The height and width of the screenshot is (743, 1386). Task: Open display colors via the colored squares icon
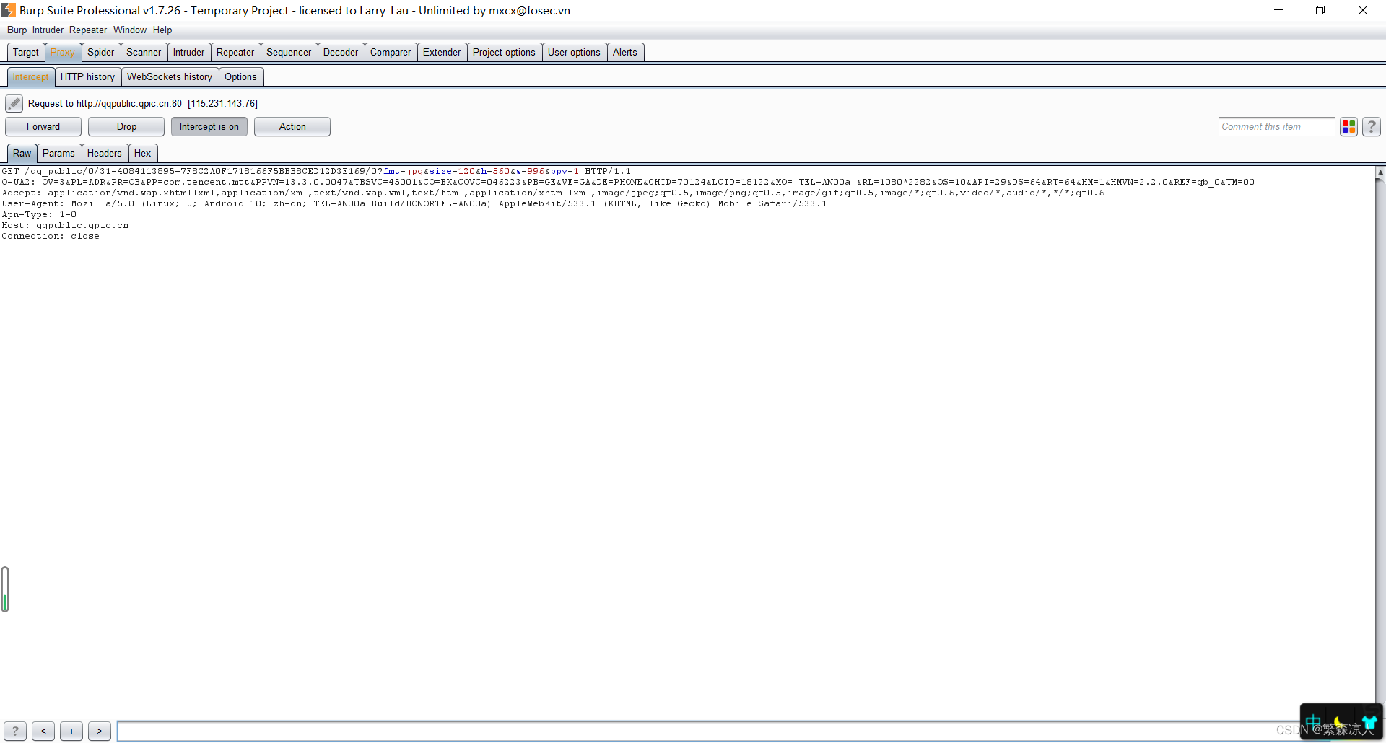1348,126
